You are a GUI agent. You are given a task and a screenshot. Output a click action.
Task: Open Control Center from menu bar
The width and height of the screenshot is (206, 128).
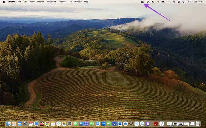179,2
